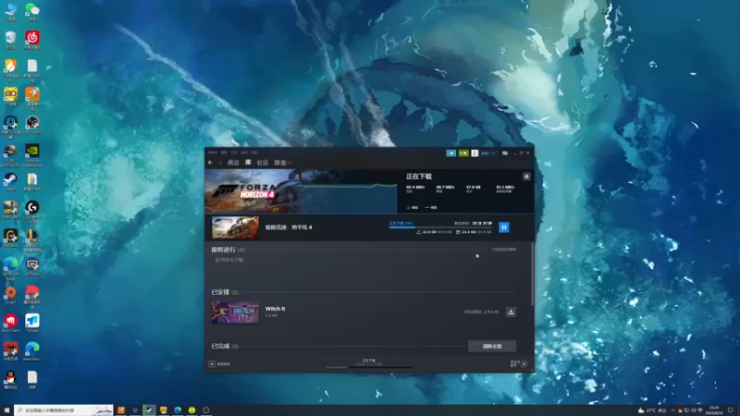This screenshot has height=416, width=740.
Task: Open the Steam taskbar icon
Action: pyautogui.click(x=149, y=410)
